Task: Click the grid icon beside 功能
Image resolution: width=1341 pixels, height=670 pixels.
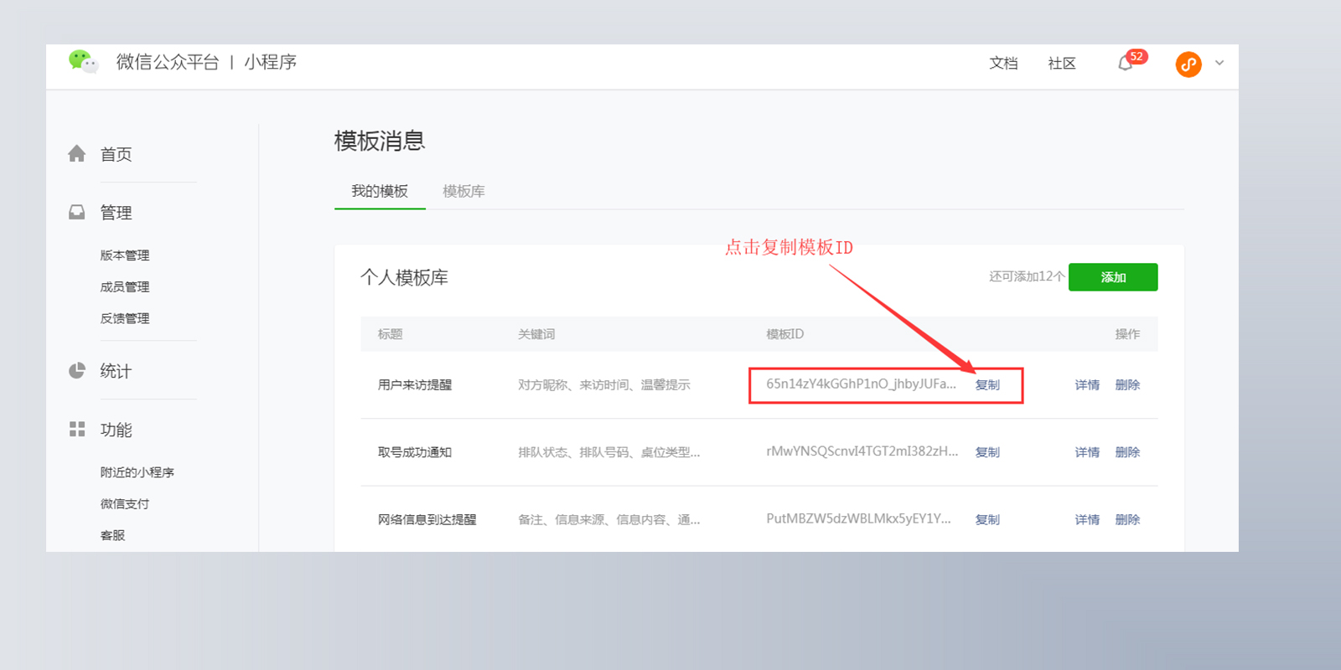Action: coord(77,429)
